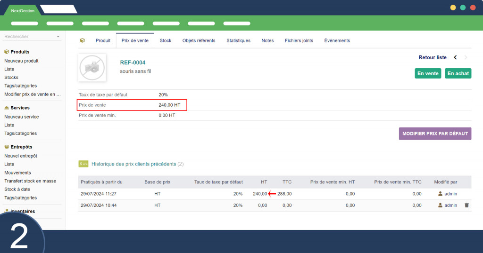Click the Services section icon
Screen dimensions: 483x253
point(7,108)
